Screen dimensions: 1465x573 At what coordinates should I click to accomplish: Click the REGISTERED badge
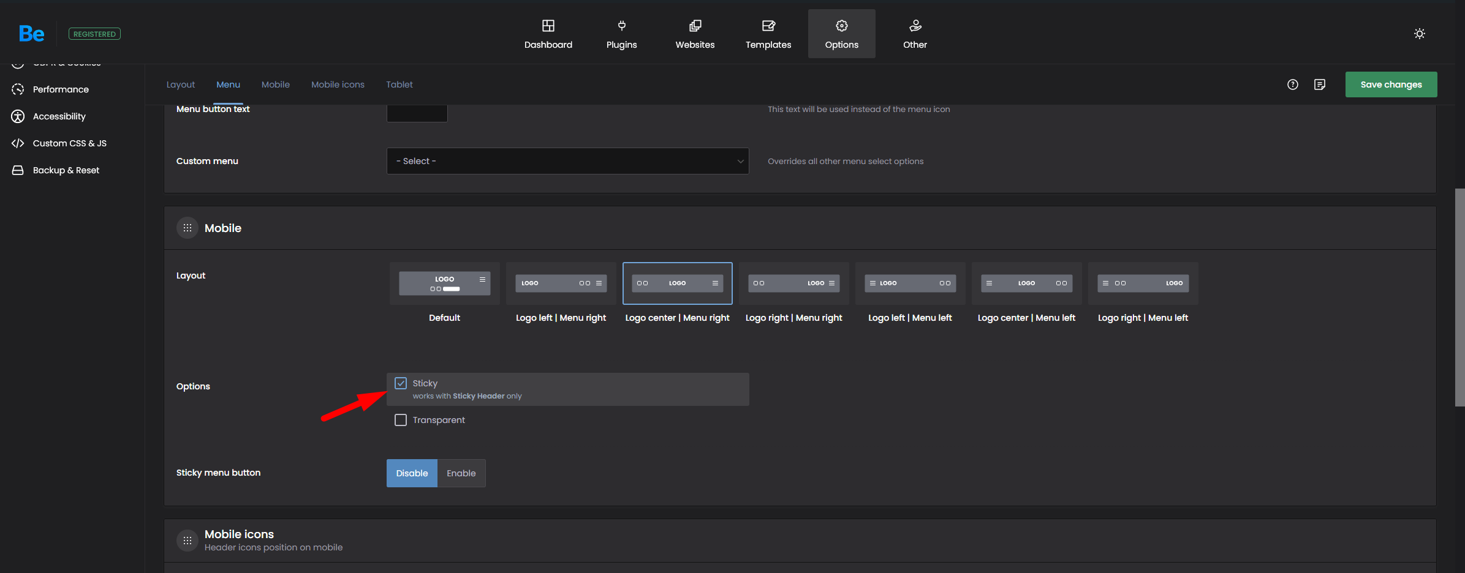[x=94, y=34]
